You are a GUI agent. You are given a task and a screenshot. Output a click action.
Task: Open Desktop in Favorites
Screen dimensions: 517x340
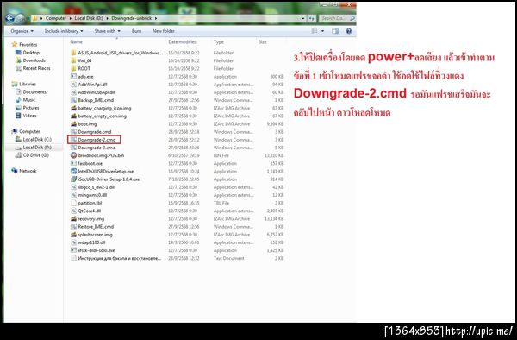click(x=31, y=53)
